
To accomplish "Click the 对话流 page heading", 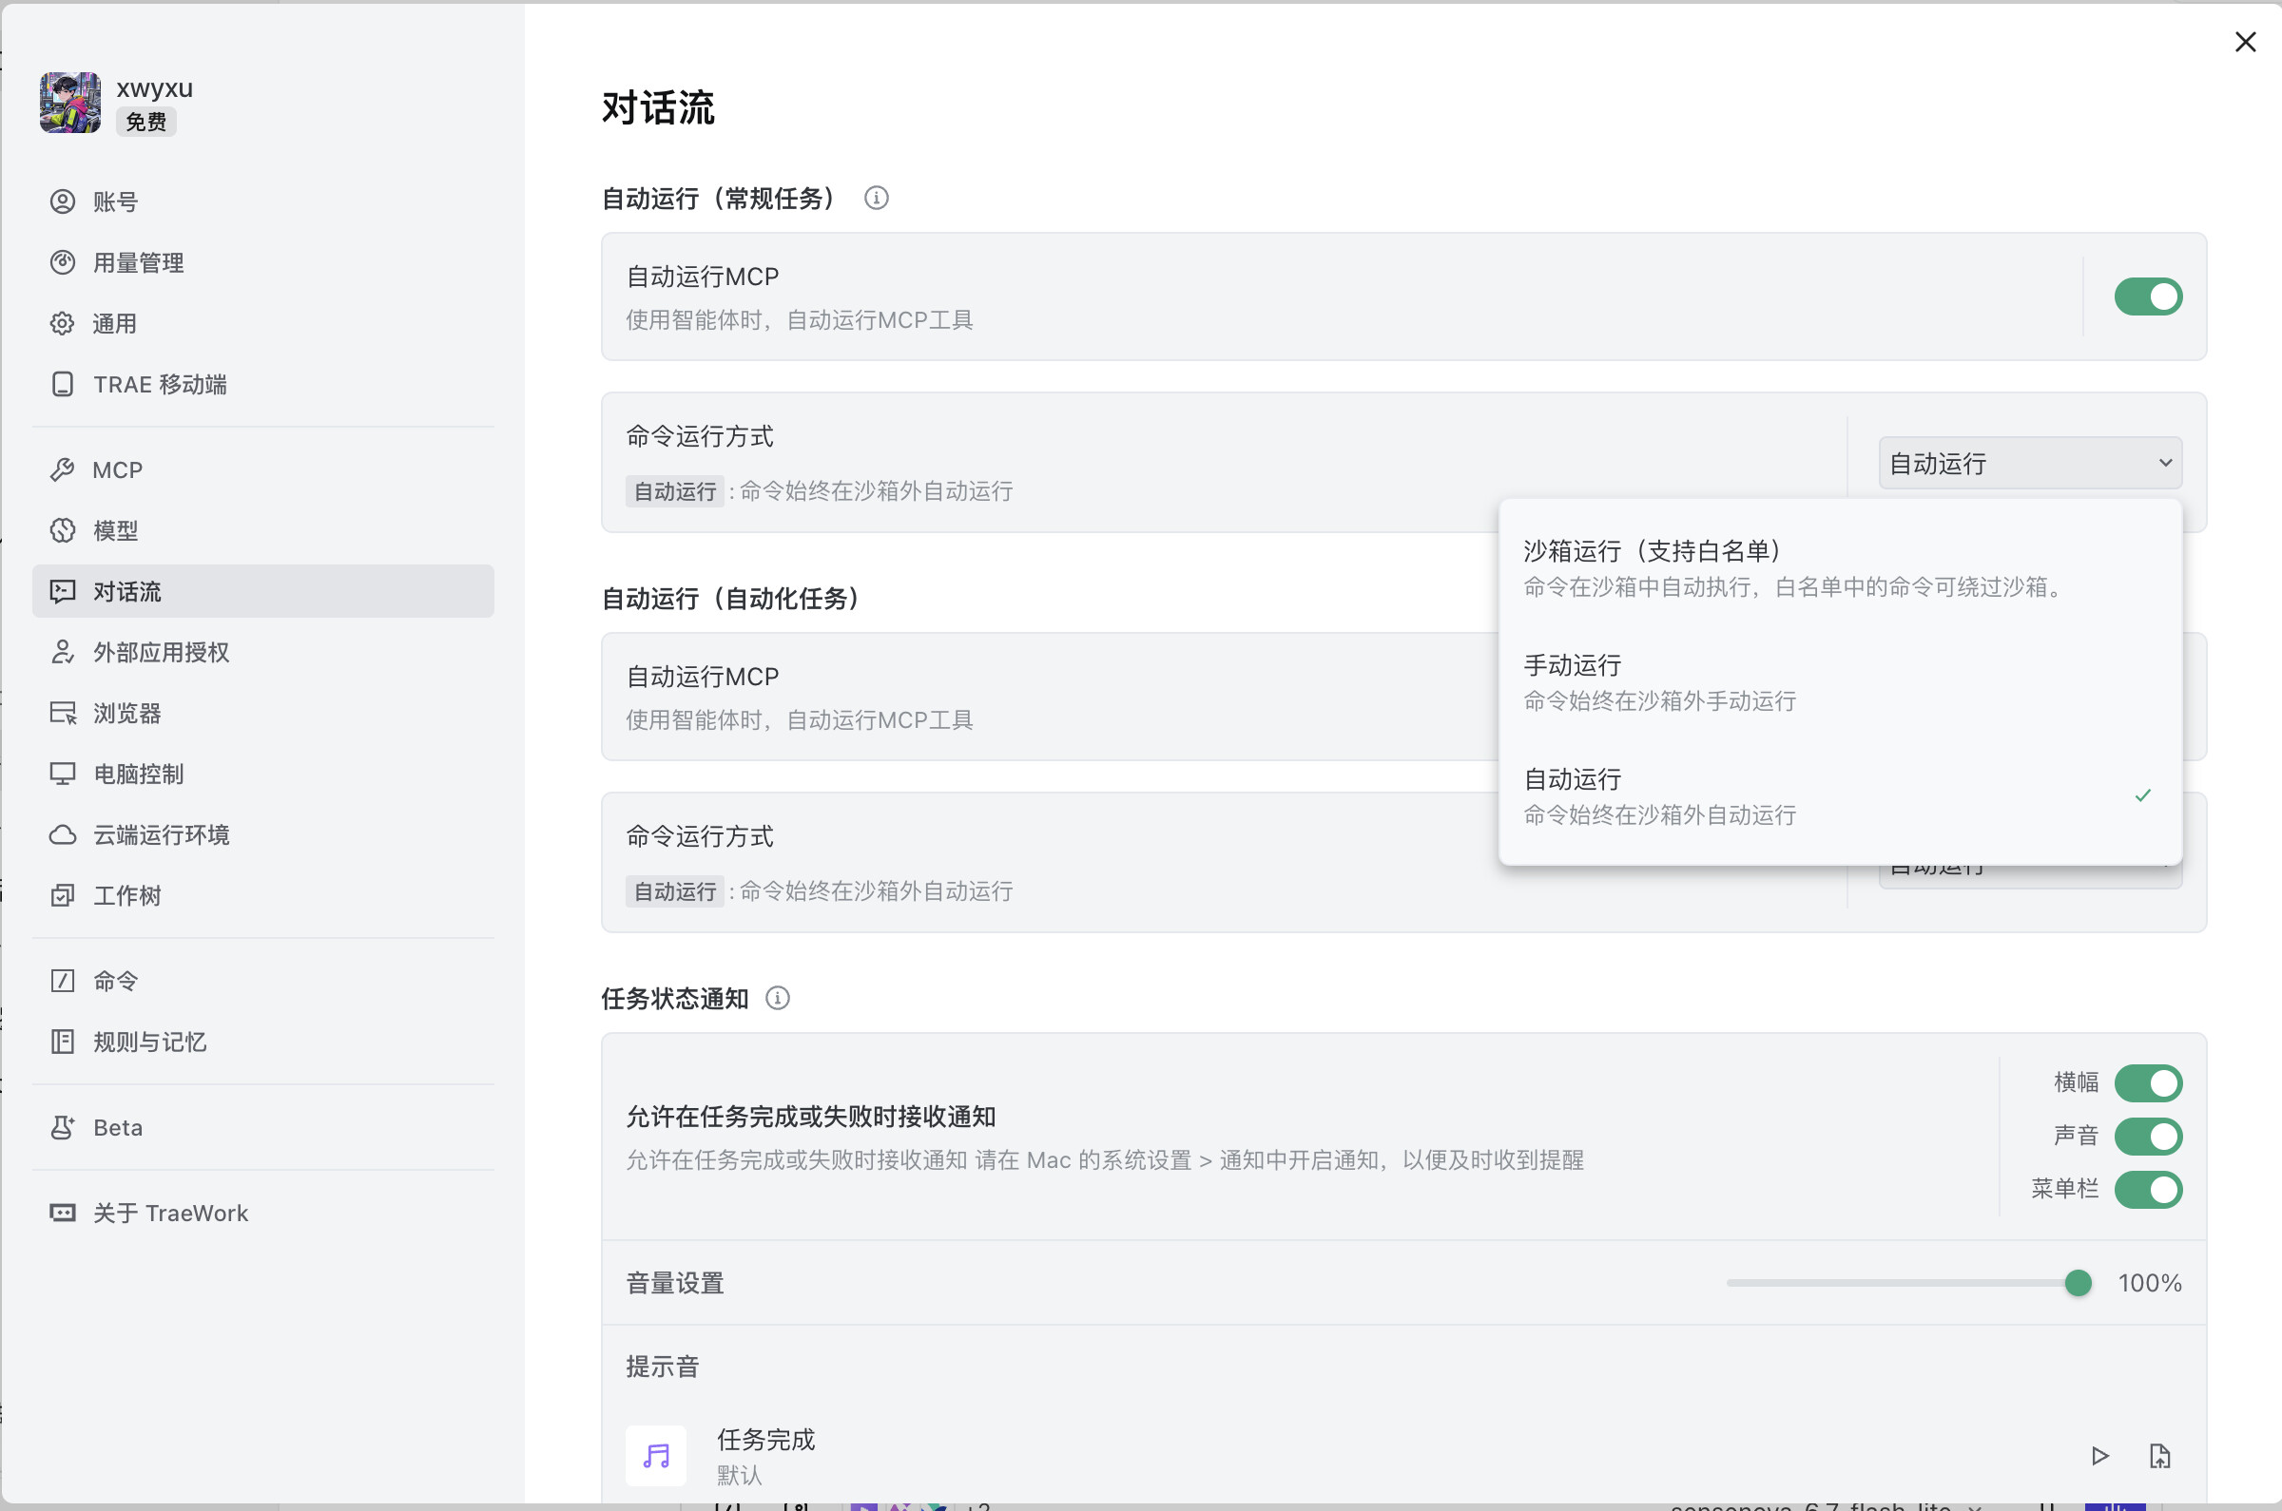I will pyautogui.click(x=658, y=107).
